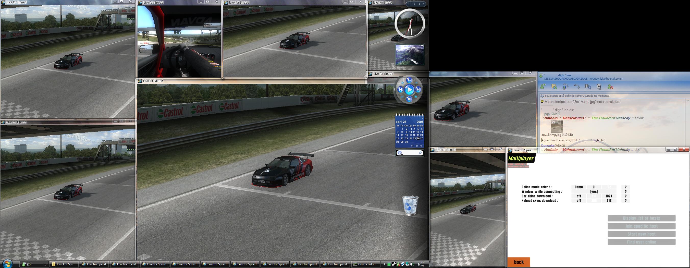Open the volume icon in system tray
This screenshot has width=690, height=268.
coord(412,264)
